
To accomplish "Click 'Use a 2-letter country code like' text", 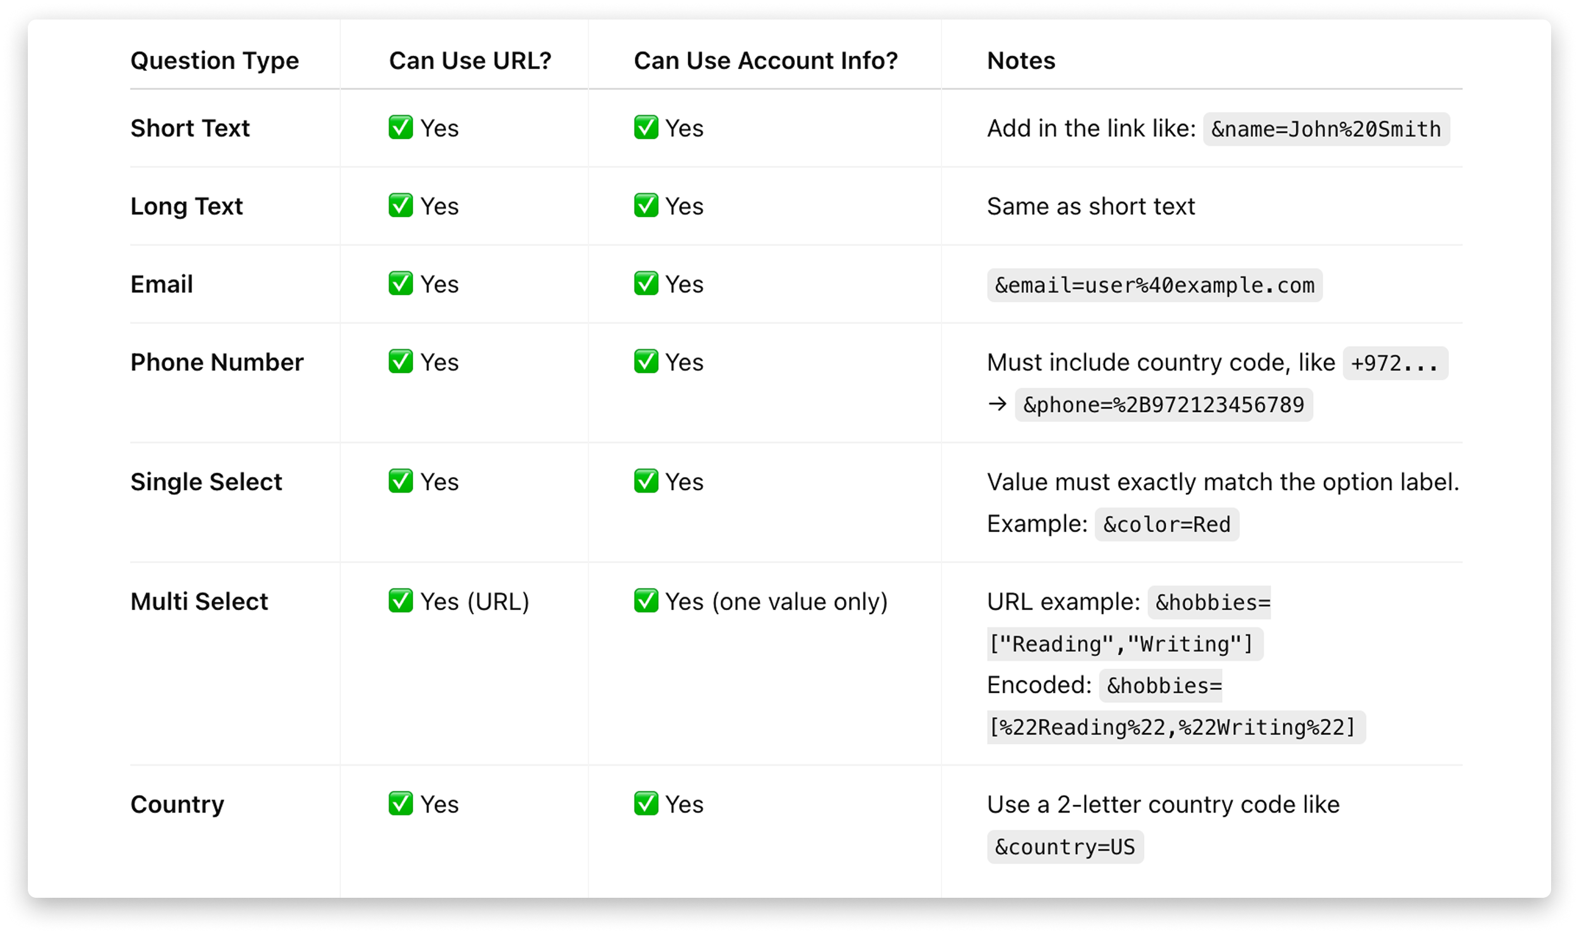I will tap(1163, 804).
